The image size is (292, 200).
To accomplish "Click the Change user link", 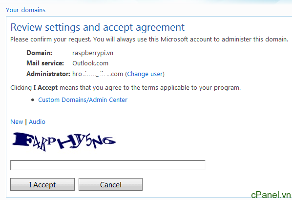I will point(145,74).
